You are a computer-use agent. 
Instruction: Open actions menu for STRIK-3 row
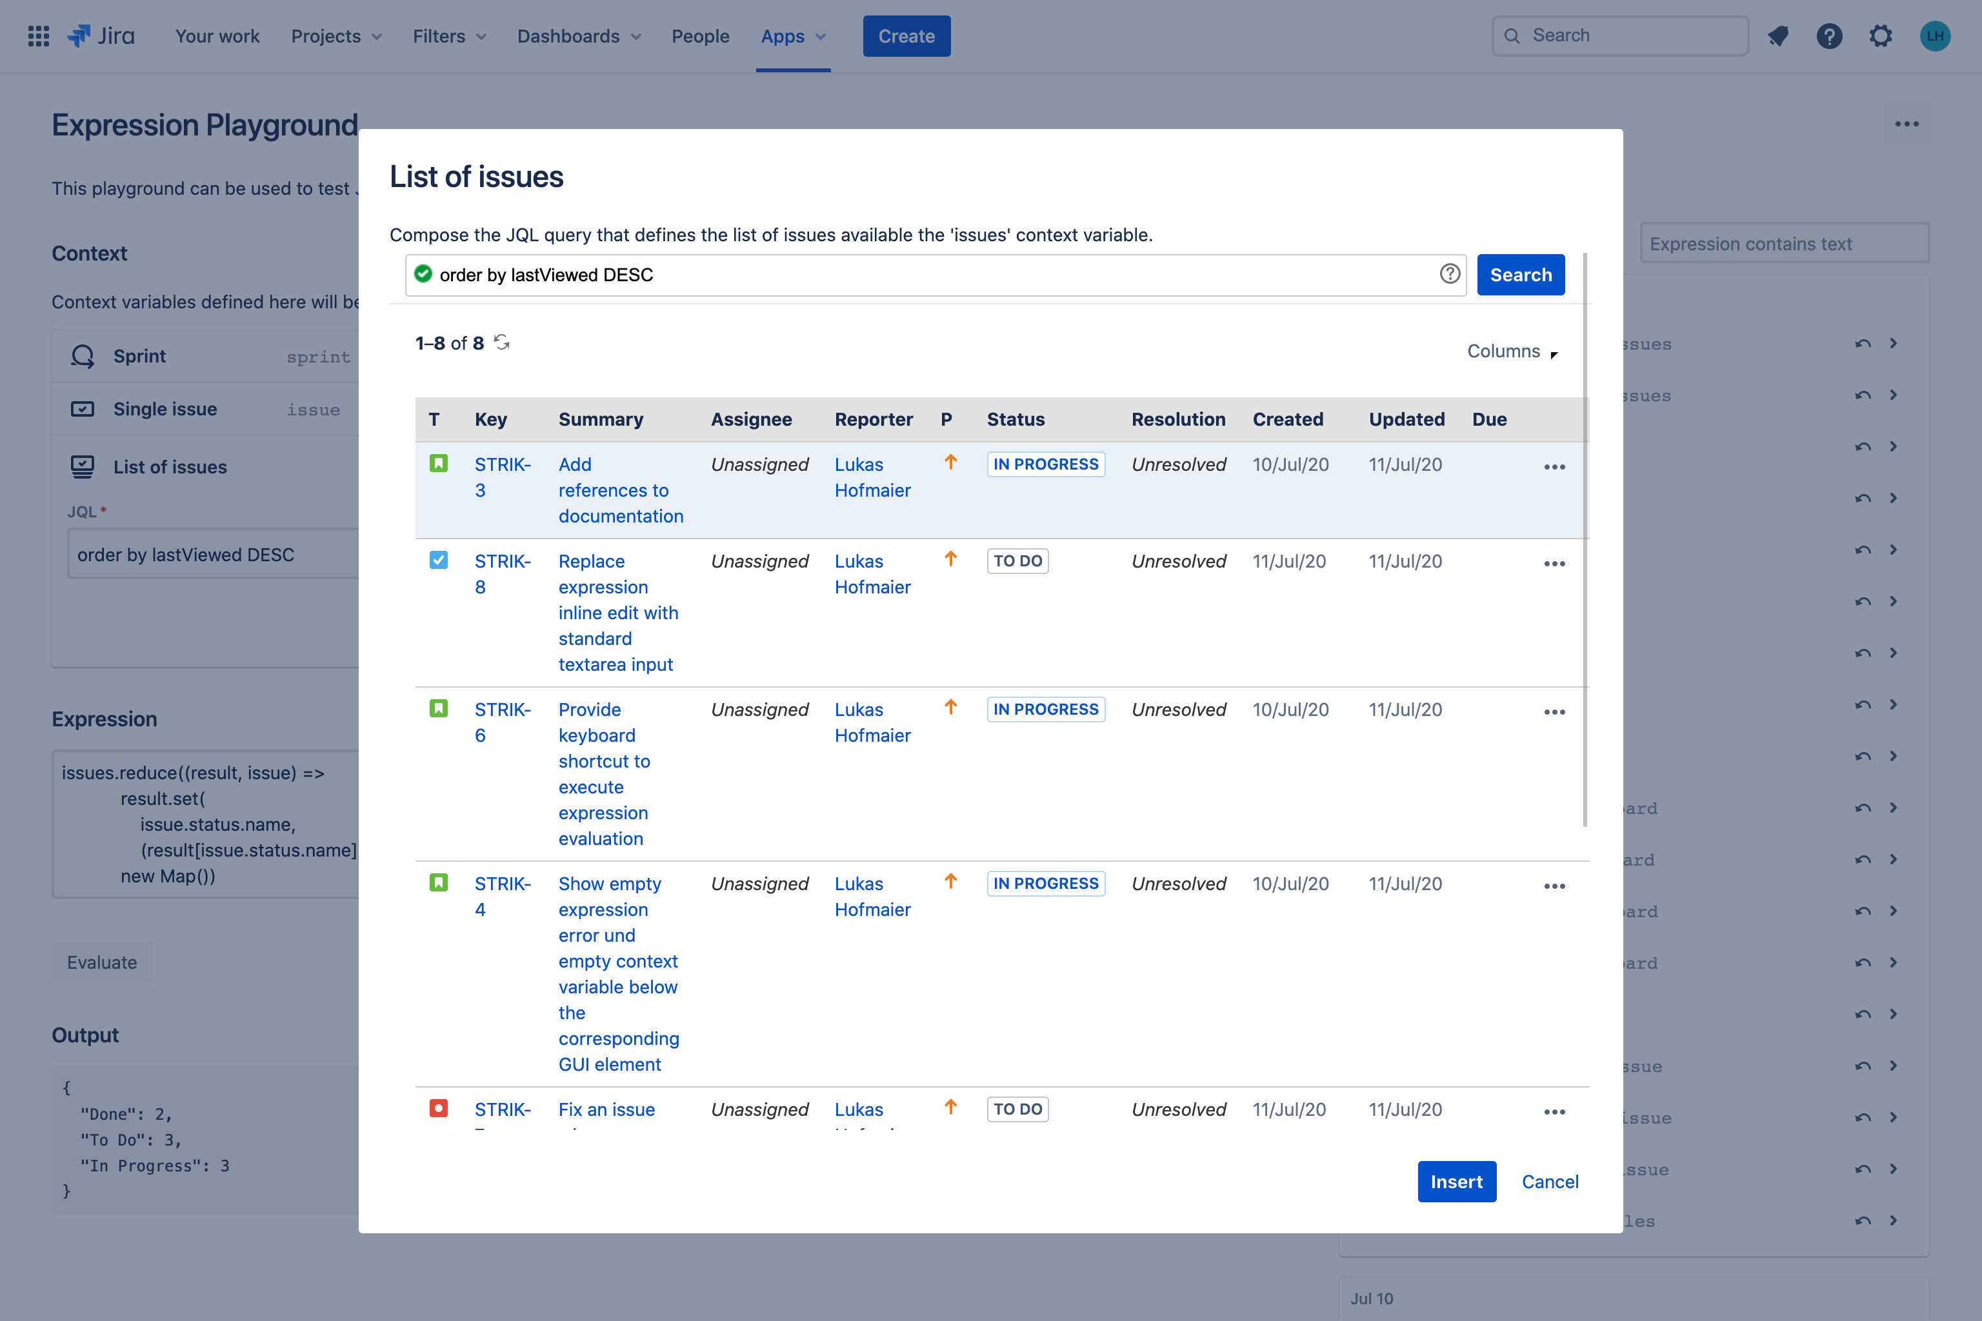coord(1554,467)
